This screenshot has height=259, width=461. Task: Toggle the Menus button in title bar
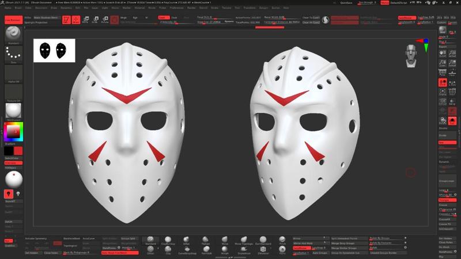[384, 3]
